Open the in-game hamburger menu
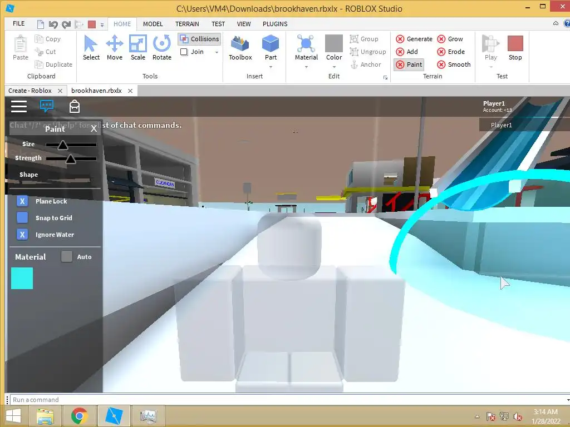This screenshot has height=427, width=570. (19, 106)
